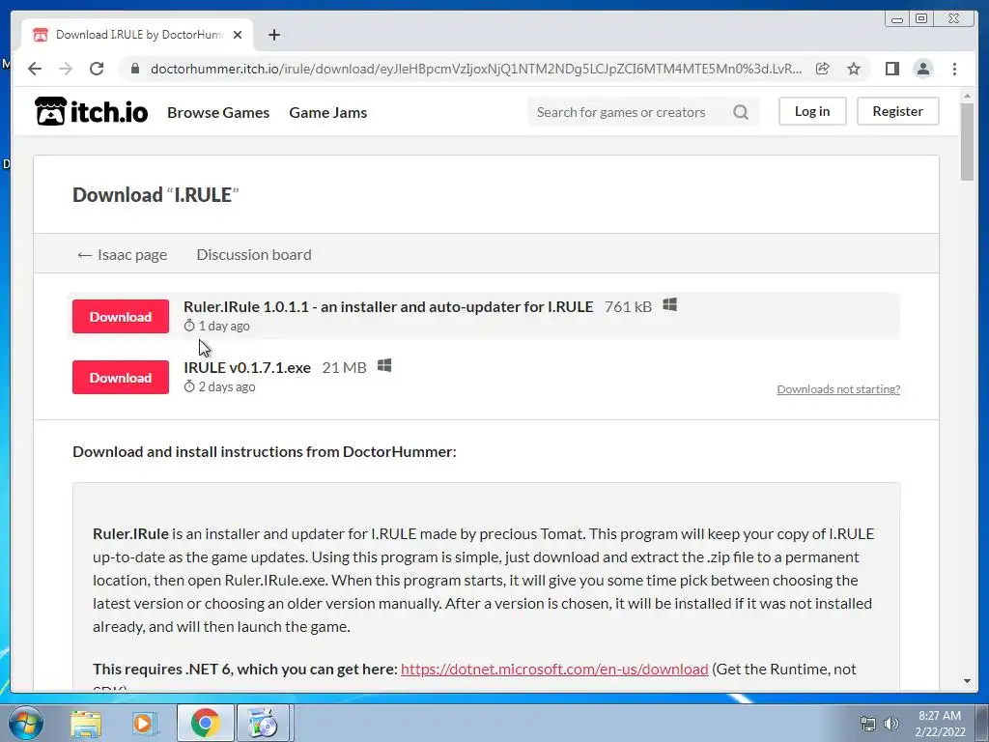
Task: Open Game Jams page
Action: tap(328, 112)
